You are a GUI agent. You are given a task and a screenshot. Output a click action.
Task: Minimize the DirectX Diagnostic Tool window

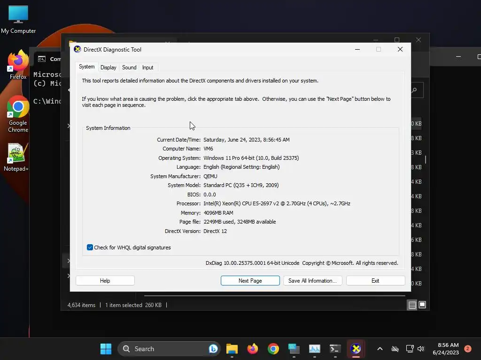pos(357,49)
